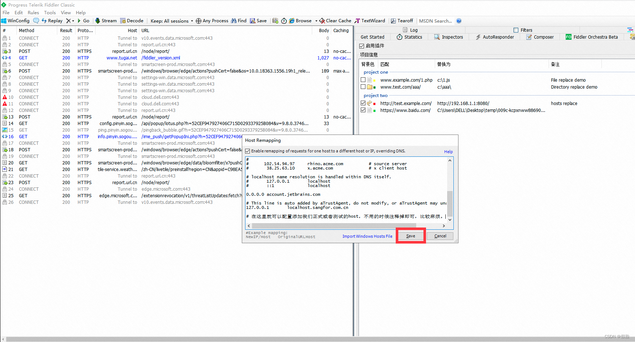Uncheck the http://test.example.com/ rule
The height and width of the screenshot is (342, 635).
pyautogui.click(x=363, y=103)
